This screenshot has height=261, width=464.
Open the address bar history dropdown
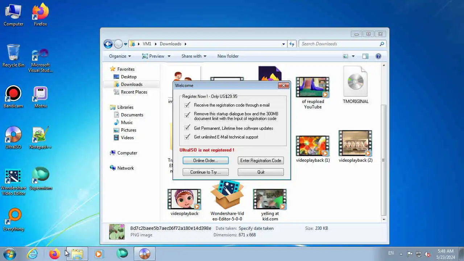point(283,44)
